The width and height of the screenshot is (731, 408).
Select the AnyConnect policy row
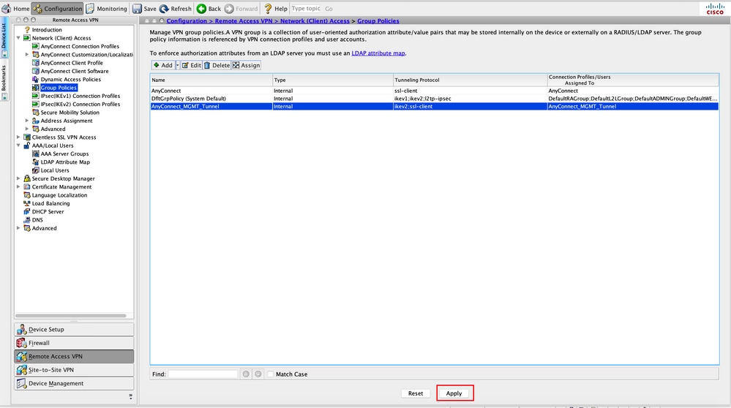click(x=434, y=91)
